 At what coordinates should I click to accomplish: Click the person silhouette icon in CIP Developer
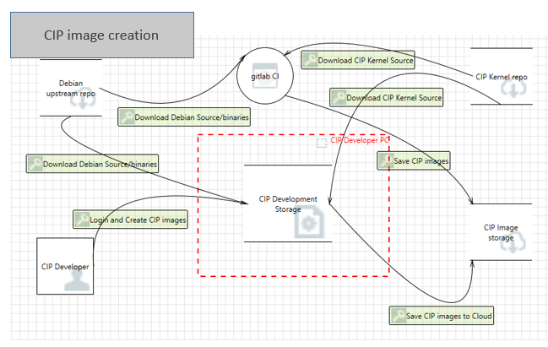coord(77,279)
